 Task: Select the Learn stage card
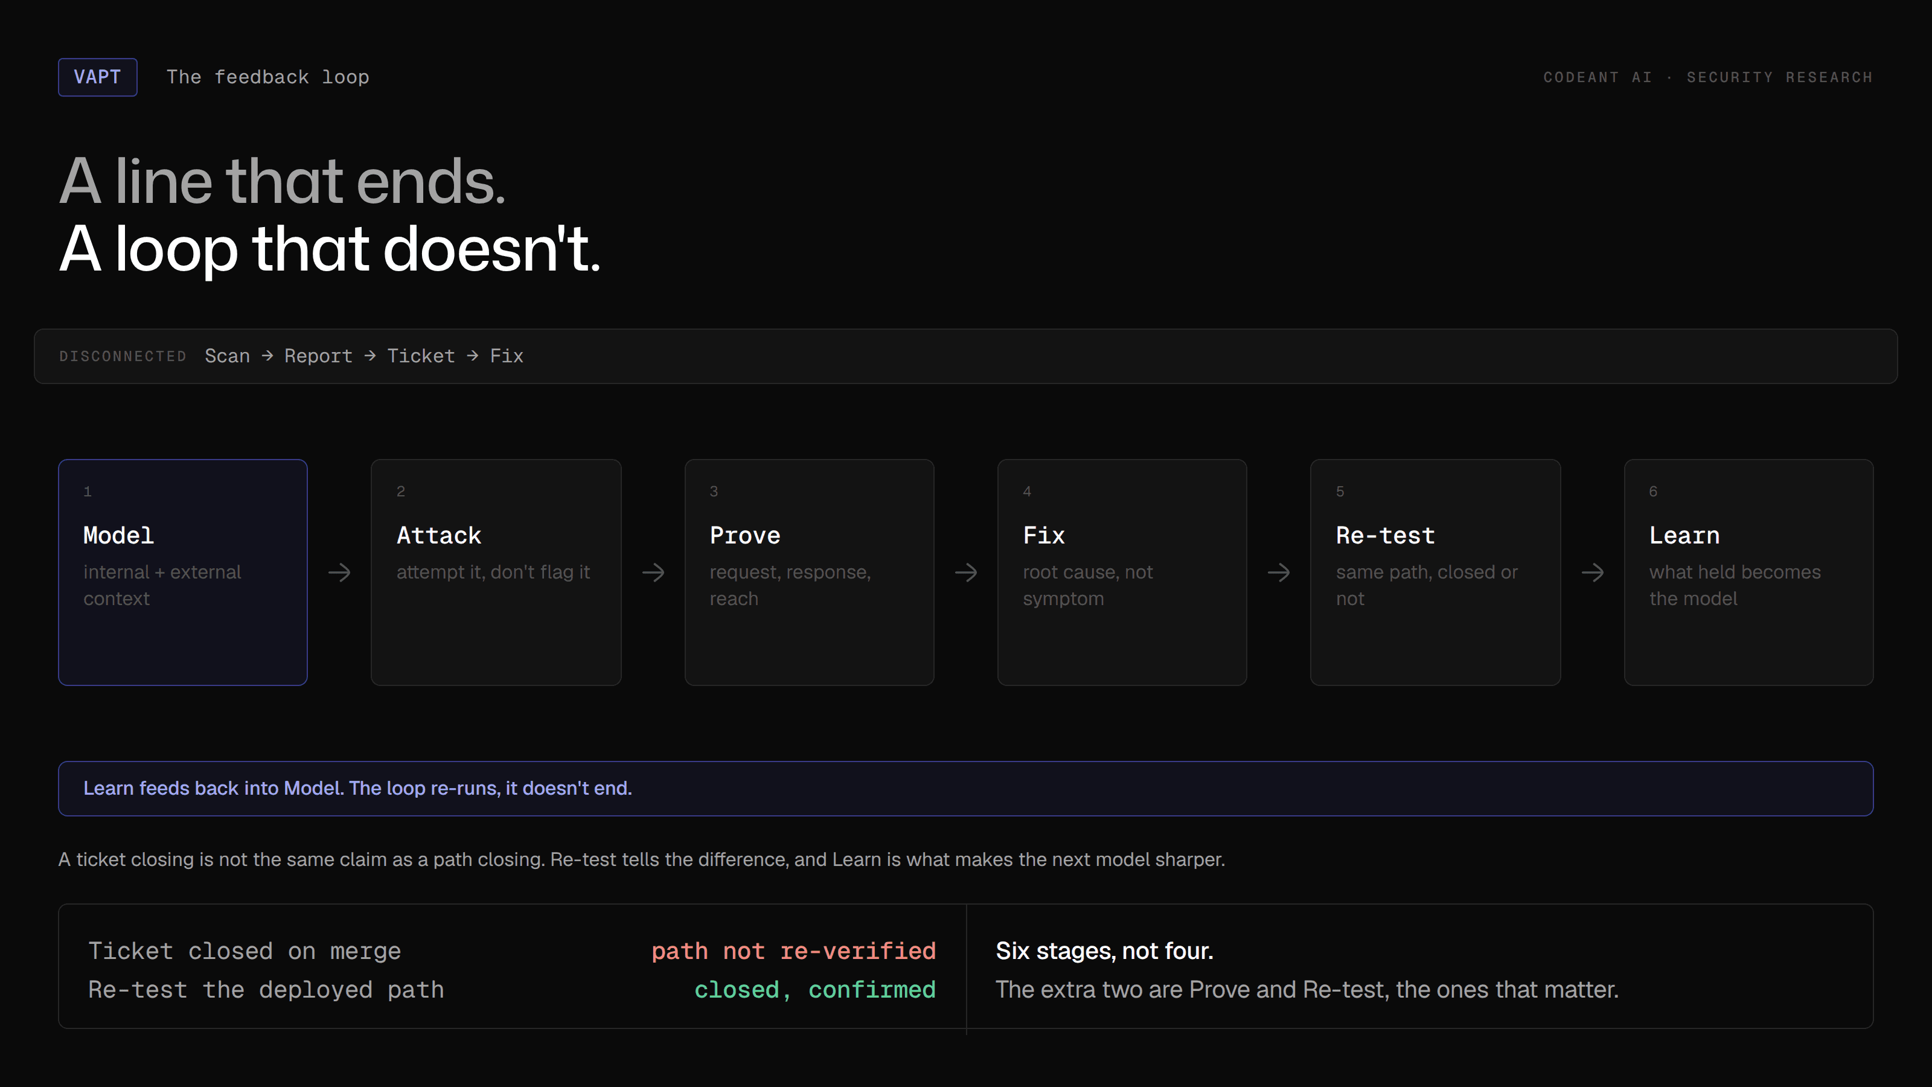[1749, 572]
